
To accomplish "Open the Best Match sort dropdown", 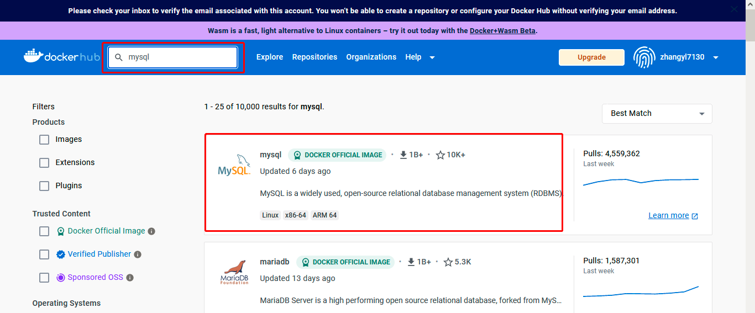I will 657,114.
